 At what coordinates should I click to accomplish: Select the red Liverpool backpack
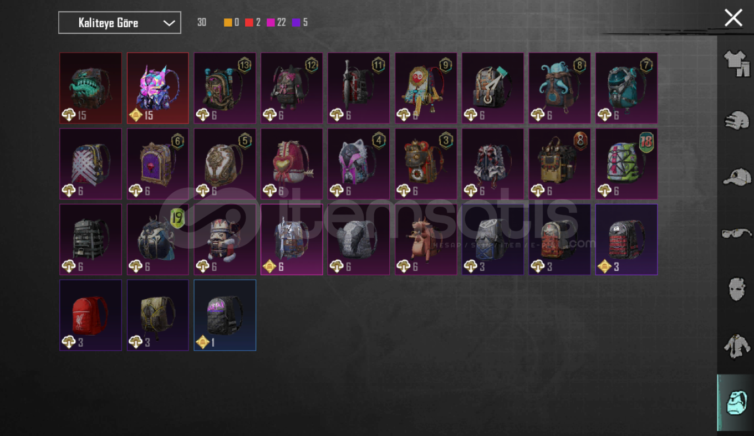[x=90, y=315]
